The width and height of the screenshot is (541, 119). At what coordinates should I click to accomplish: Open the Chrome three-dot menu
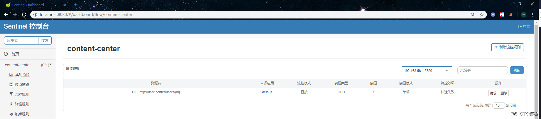533,15
